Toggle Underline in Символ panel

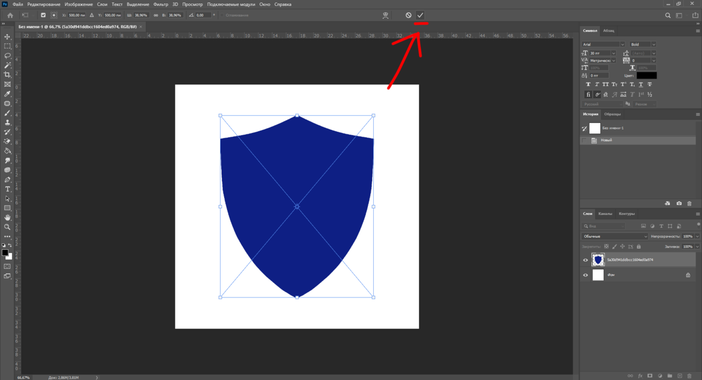[641, 84]
